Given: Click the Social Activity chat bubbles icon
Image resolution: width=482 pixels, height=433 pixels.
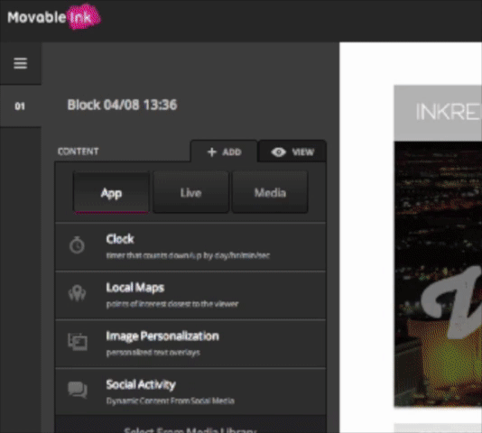Looking at the screenshot, I should [x=78, y=390].
